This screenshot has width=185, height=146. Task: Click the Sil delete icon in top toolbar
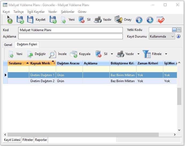pyautogui.click(x=82, y=20)
